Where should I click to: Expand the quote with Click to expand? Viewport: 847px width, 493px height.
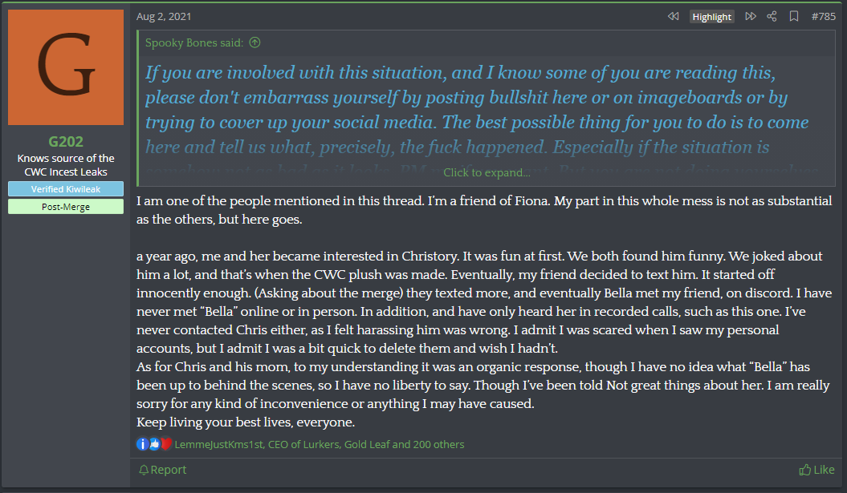(x=487, y=172)
